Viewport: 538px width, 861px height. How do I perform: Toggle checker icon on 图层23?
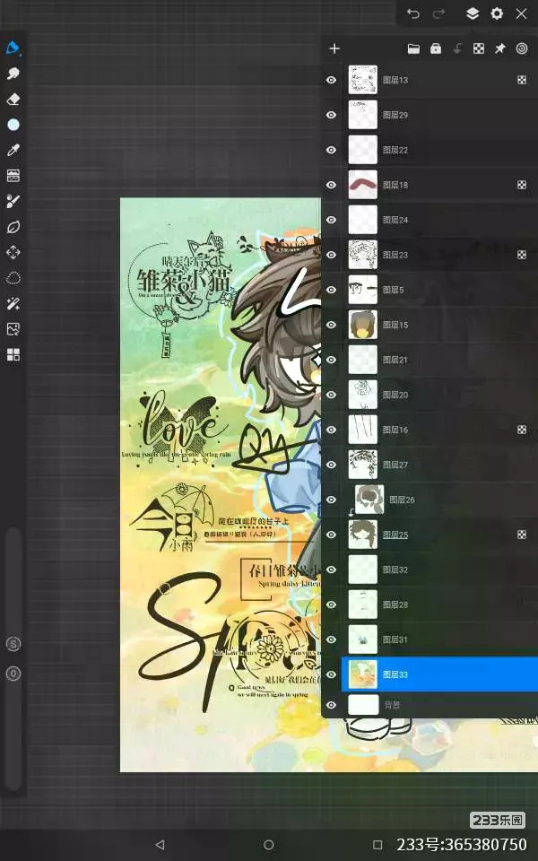click(522, 255)
